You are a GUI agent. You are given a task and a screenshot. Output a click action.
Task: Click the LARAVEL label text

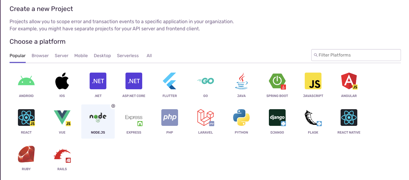[206, 132]
